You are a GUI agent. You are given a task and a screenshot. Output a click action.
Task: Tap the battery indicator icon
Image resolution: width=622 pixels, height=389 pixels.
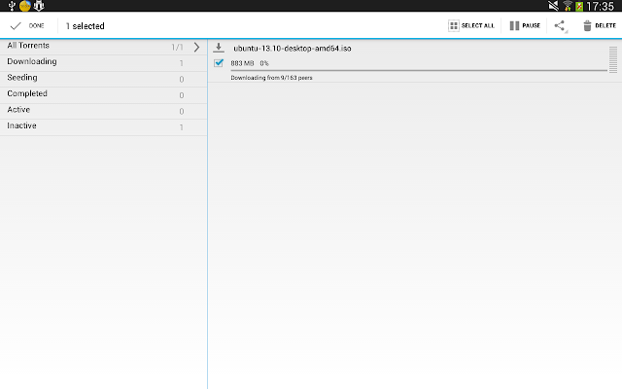579,6
